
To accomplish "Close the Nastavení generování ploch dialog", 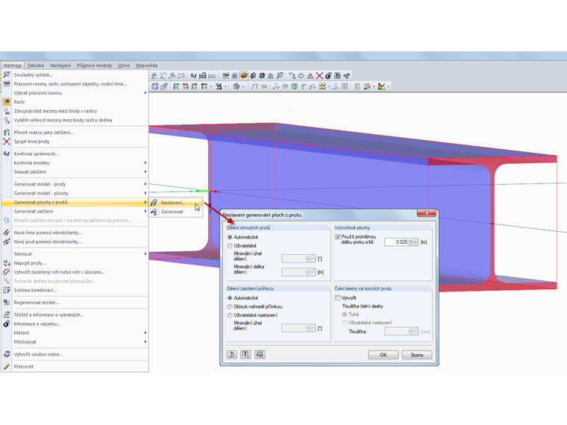I will click(x=426, y=213).
